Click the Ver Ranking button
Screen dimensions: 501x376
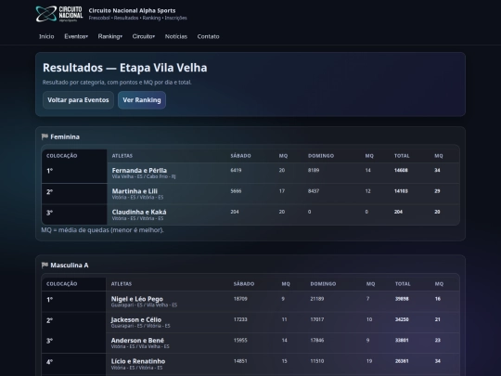pyautogui.click(x=142, y=100)
